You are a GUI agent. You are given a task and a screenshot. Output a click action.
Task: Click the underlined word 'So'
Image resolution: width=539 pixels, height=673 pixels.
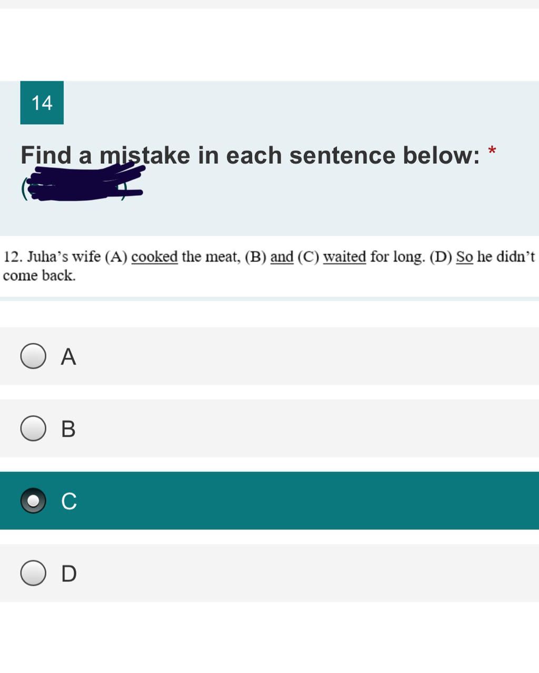(464, 257)
